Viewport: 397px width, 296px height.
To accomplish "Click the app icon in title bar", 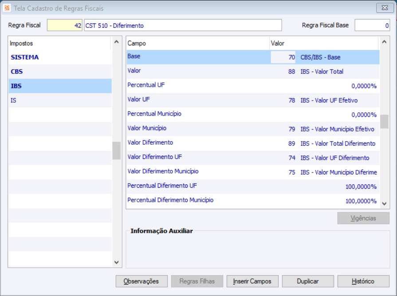I will (x=7, y=8).
